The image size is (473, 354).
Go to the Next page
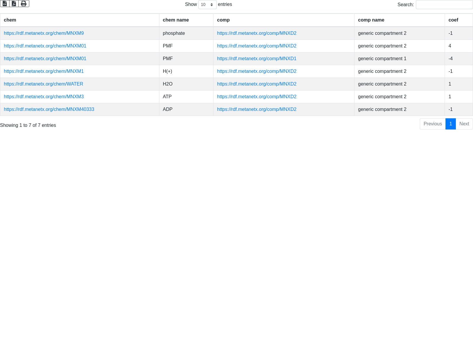point(464,124)
